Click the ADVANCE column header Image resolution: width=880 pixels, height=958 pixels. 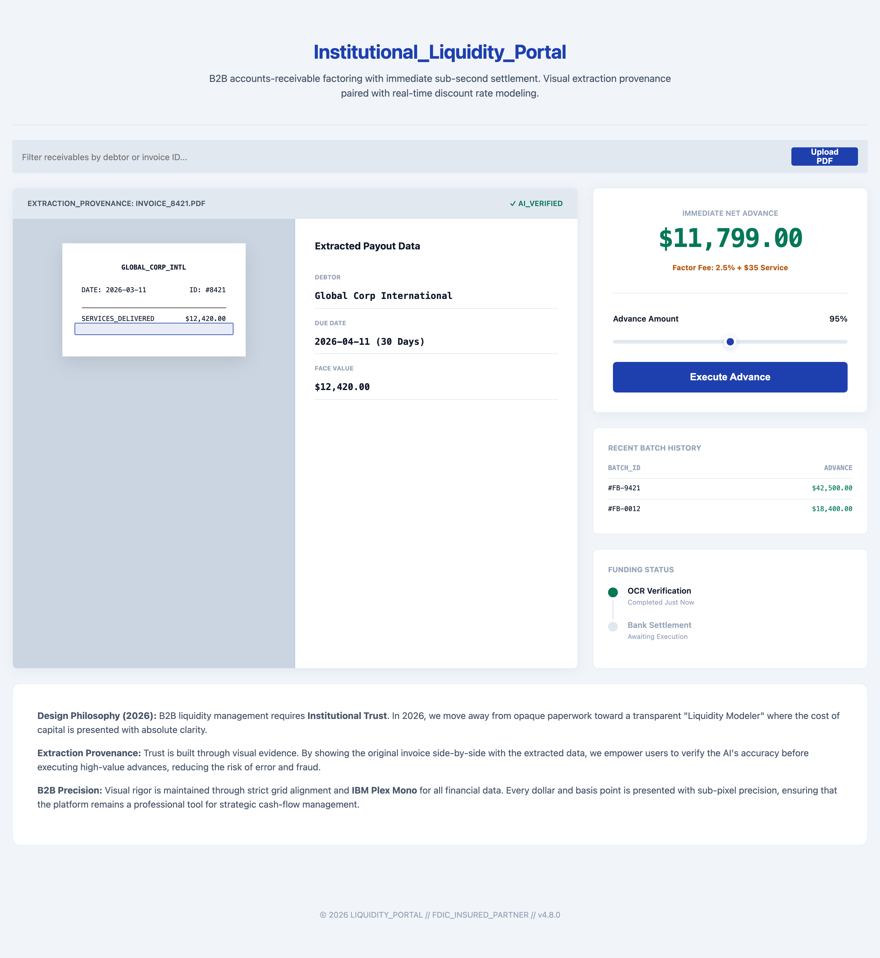tap(838, 468)
